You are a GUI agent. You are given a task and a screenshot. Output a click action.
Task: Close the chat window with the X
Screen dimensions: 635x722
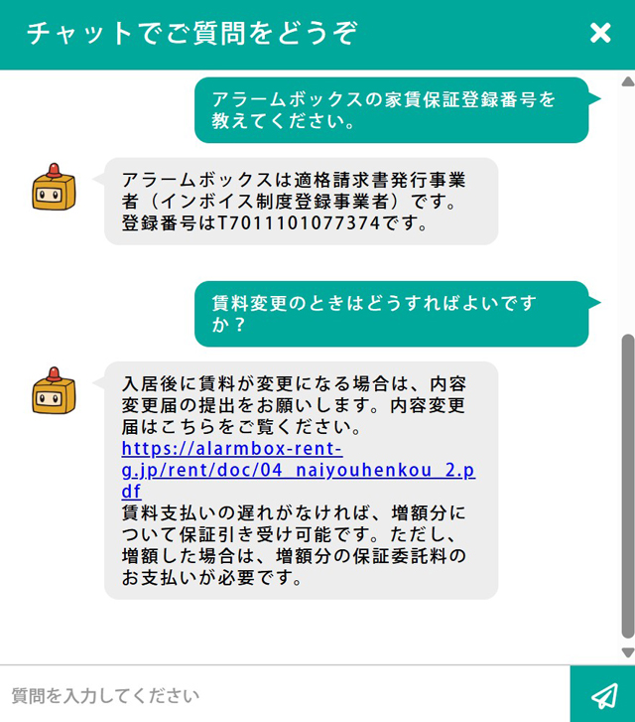tap(600, 33)
